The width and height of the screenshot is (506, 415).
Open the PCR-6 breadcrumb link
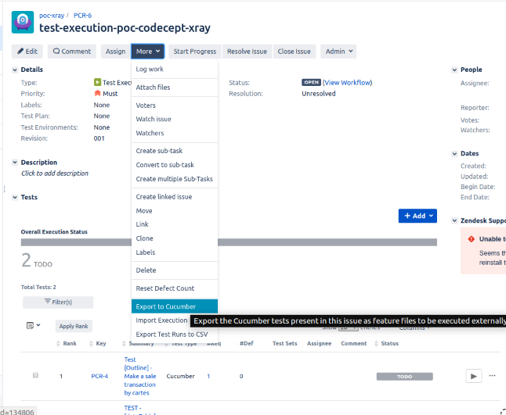(82, 16)
